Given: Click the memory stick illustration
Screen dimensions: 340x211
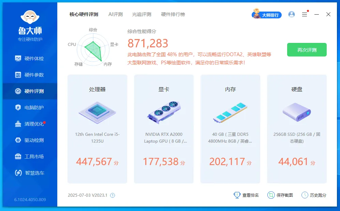Looking at the screenshot, I should 230,113.
